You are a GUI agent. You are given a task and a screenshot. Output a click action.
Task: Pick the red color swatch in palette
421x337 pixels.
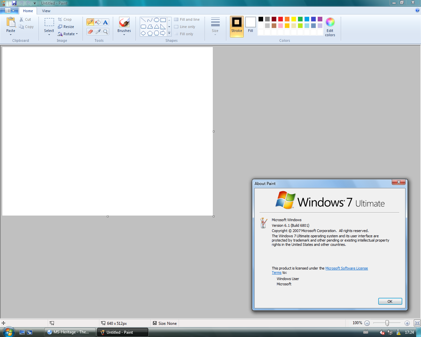pyautogui.click(x=281, y=19)
